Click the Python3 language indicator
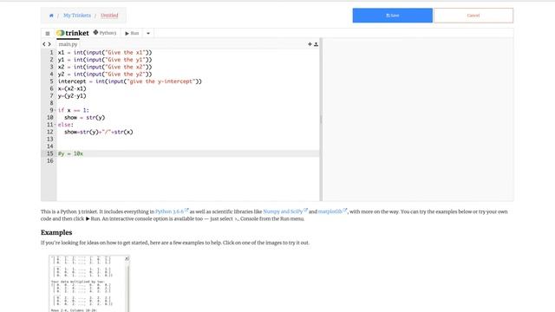 pyautogui.click(x=105, y=33)
